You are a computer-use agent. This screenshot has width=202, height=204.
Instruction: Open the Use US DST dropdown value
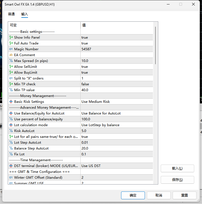click(117, 166)
